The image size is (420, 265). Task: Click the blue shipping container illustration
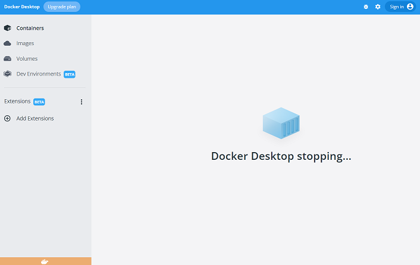pyautogui.click(x=281, y=123)
